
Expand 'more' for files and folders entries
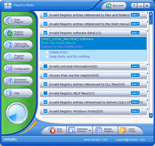click(x=135, y=15)
